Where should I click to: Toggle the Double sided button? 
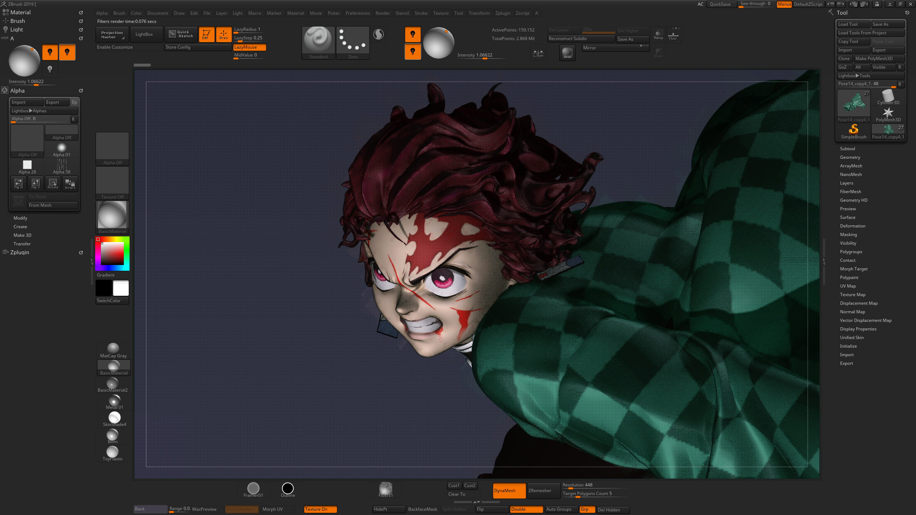tap(526, 509)
